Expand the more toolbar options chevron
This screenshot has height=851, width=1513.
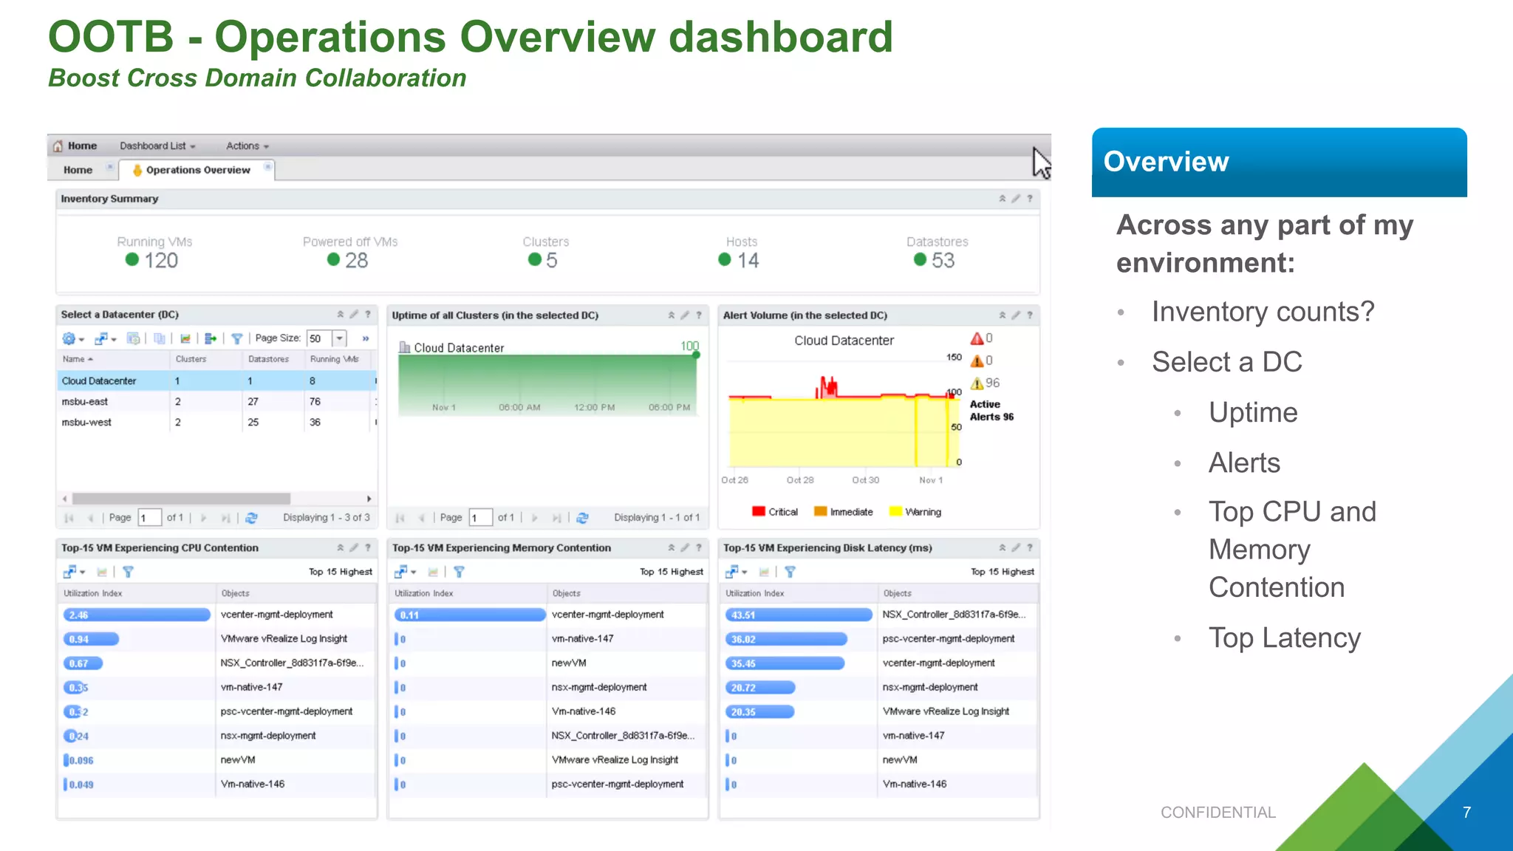(365, 338)
